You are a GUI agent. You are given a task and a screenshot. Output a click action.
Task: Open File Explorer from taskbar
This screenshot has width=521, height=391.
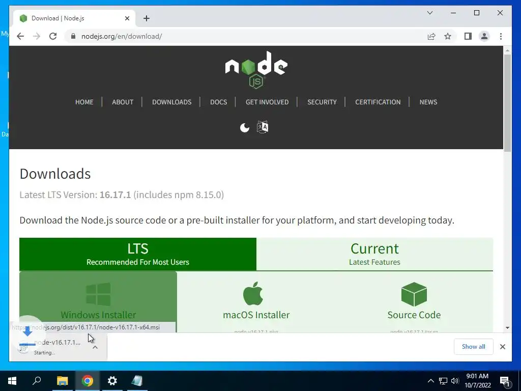point(62,381)
